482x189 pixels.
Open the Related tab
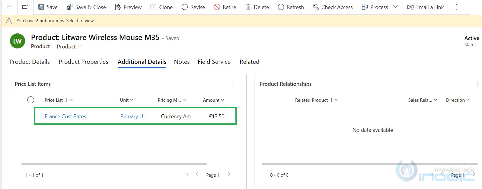(x=250, y=62)
